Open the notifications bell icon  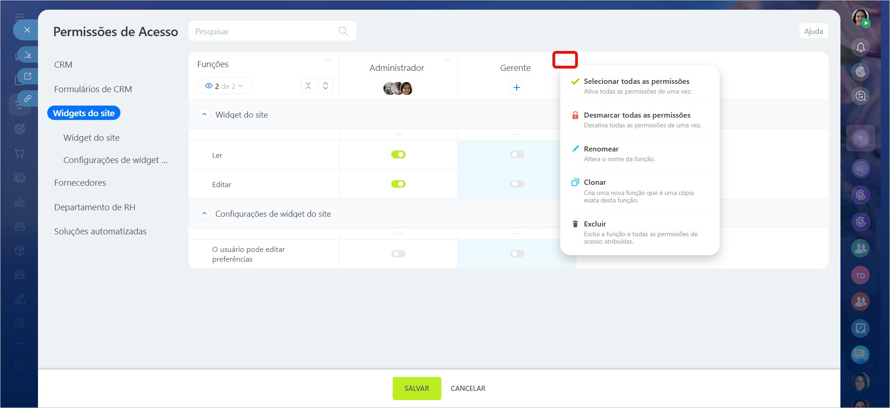click(x=860, y=47)
